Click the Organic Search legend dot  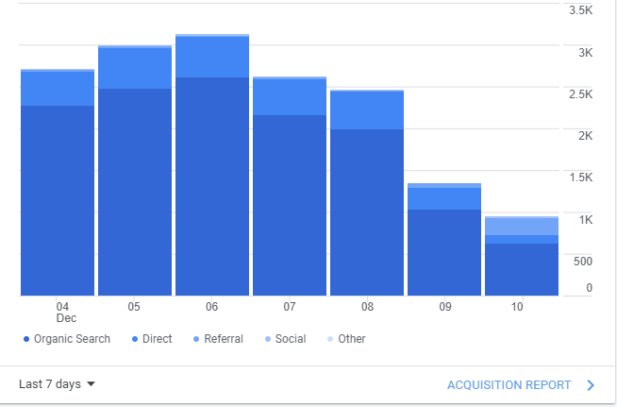(x=26, y=339)
